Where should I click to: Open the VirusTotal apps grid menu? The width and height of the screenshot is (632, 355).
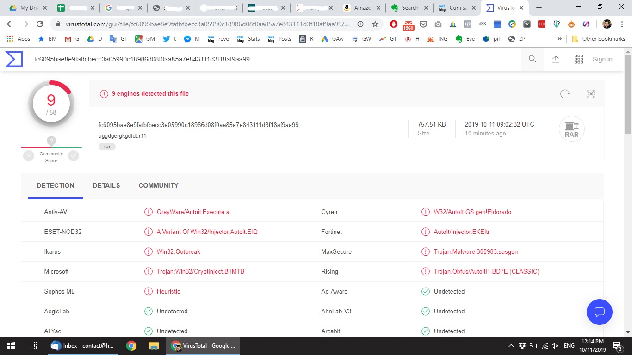[x=578, y=59]
